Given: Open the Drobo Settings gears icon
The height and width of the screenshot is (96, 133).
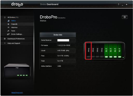Looking at the screenshot, I should pos(8,34).
